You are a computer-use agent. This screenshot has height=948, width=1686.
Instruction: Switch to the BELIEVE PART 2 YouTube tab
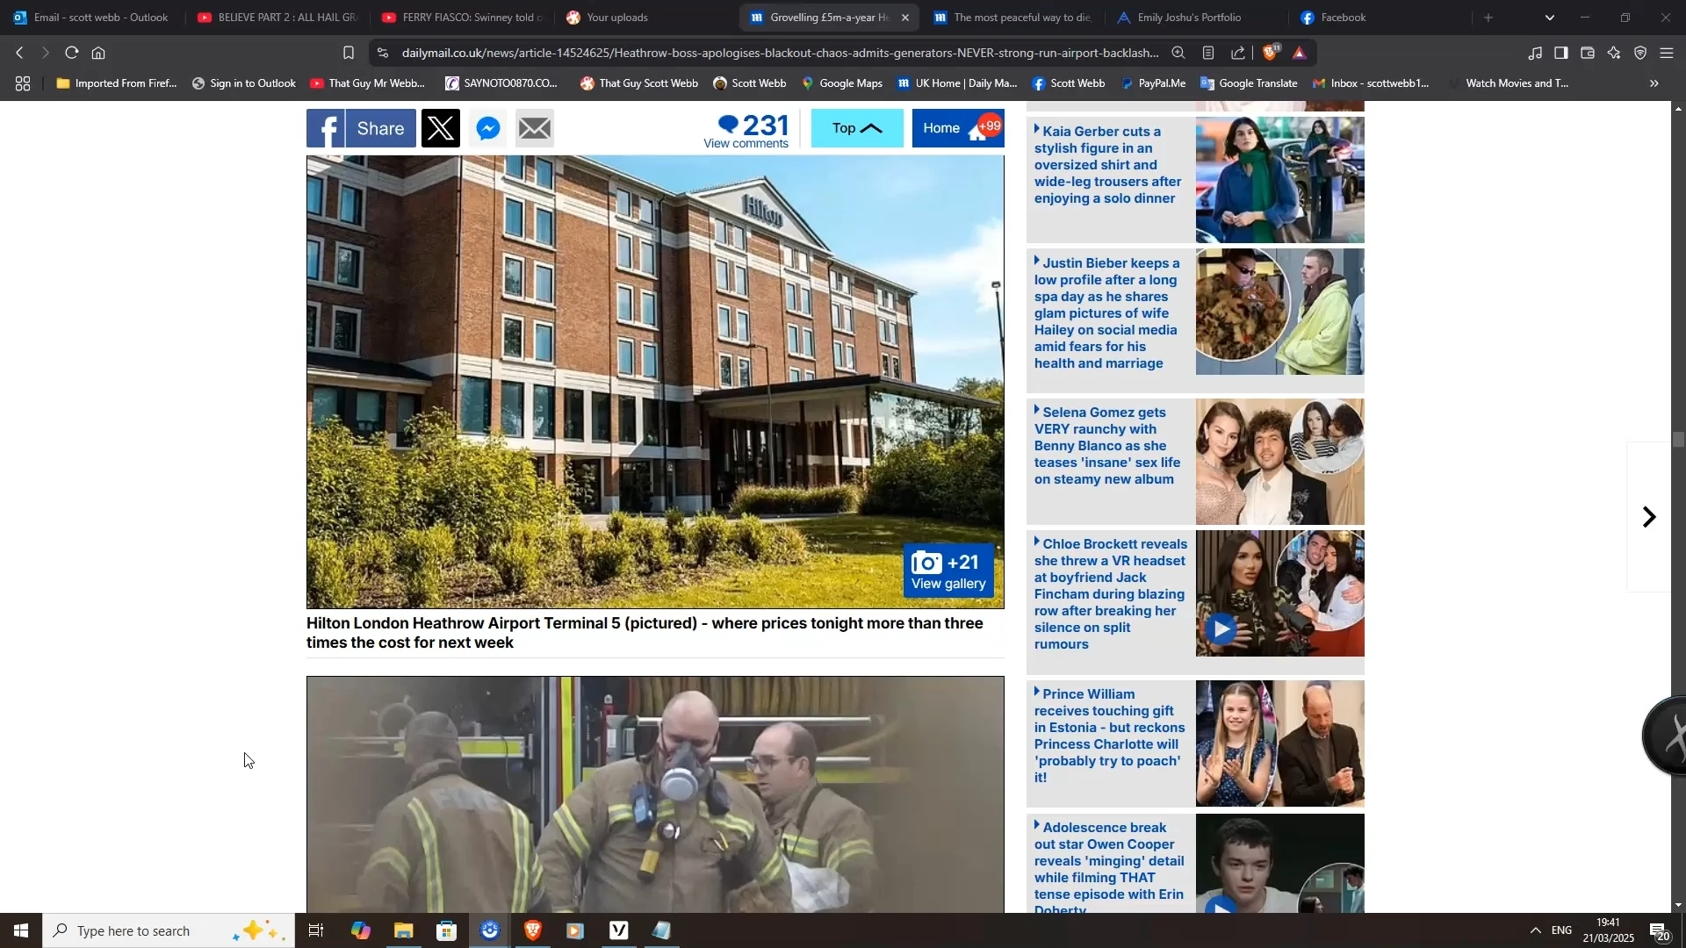[277, 18]
